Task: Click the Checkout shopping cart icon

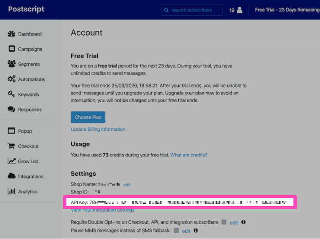Action: [x=11, y=146]
